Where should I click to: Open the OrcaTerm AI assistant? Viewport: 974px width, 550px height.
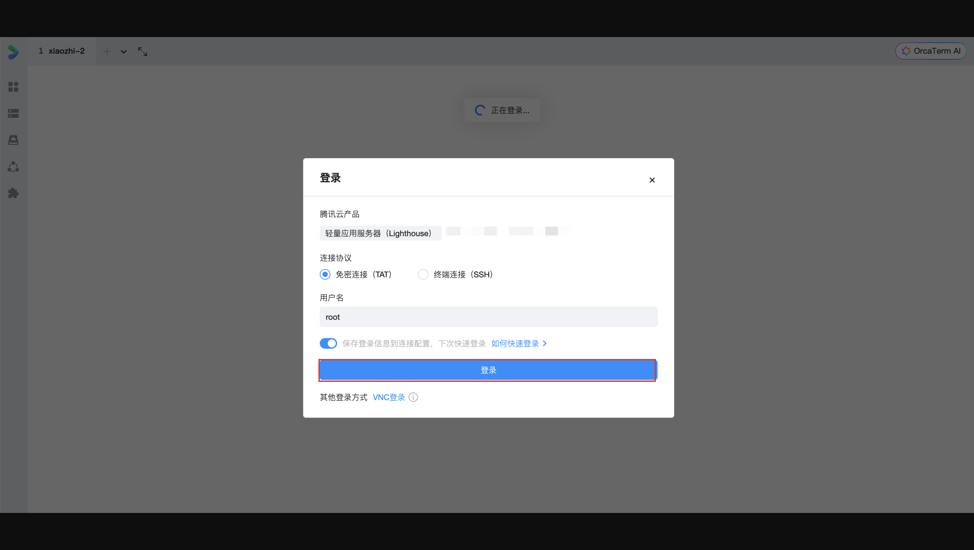(931, 51)
